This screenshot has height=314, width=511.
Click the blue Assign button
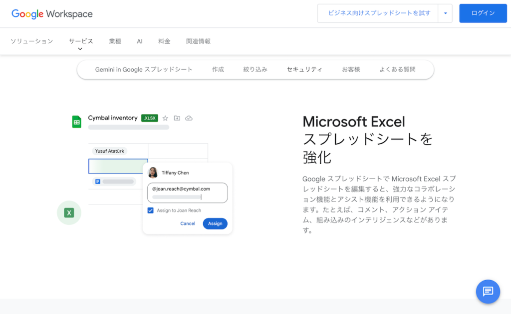[x=215, y=223]
